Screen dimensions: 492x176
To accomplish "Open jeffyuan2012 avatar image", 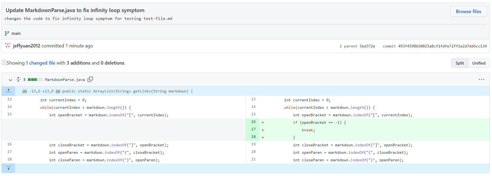I will [8, 46].
